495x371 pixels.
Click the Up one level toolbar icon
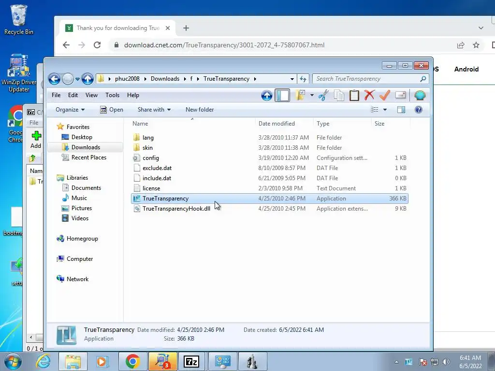267,95
